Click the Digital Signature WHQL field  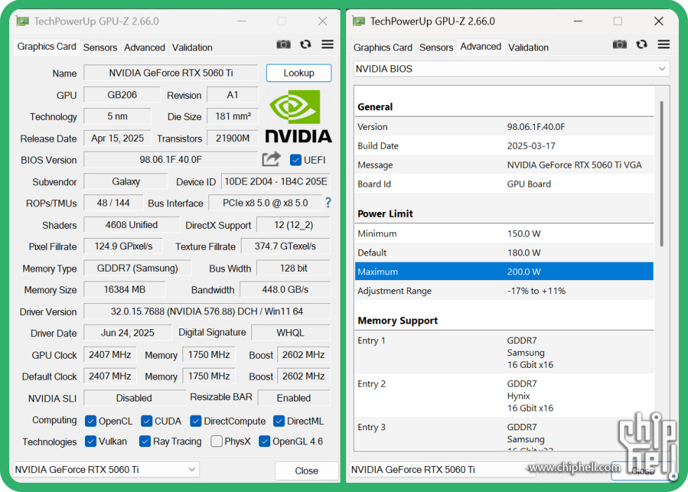pos(291,333)
